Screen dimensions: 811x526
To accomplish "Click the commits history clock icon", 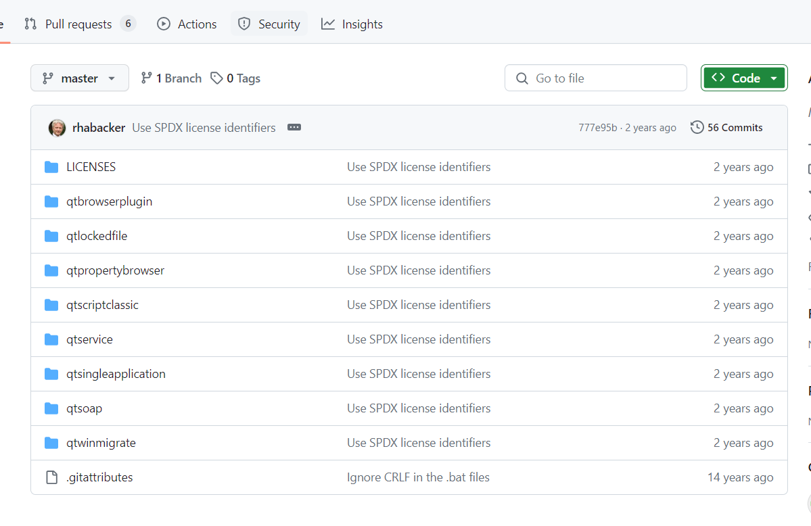I will point(697,127).
